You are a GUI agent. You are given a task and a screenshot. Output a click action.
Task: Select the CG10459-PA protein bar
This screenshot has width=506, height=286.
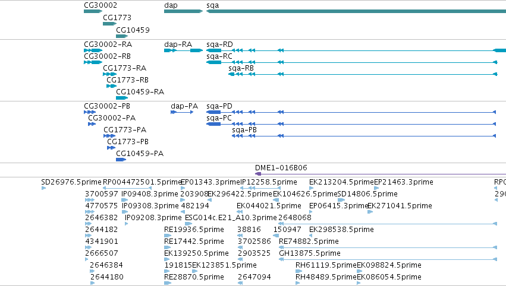pyautogui.click(x=121, y=160)
